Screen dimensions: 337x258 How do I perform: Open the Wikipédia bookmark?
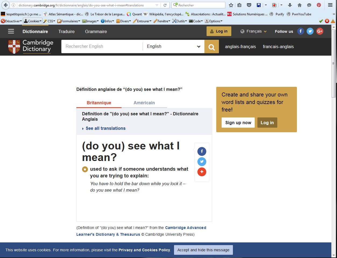(x=163, y=14)
